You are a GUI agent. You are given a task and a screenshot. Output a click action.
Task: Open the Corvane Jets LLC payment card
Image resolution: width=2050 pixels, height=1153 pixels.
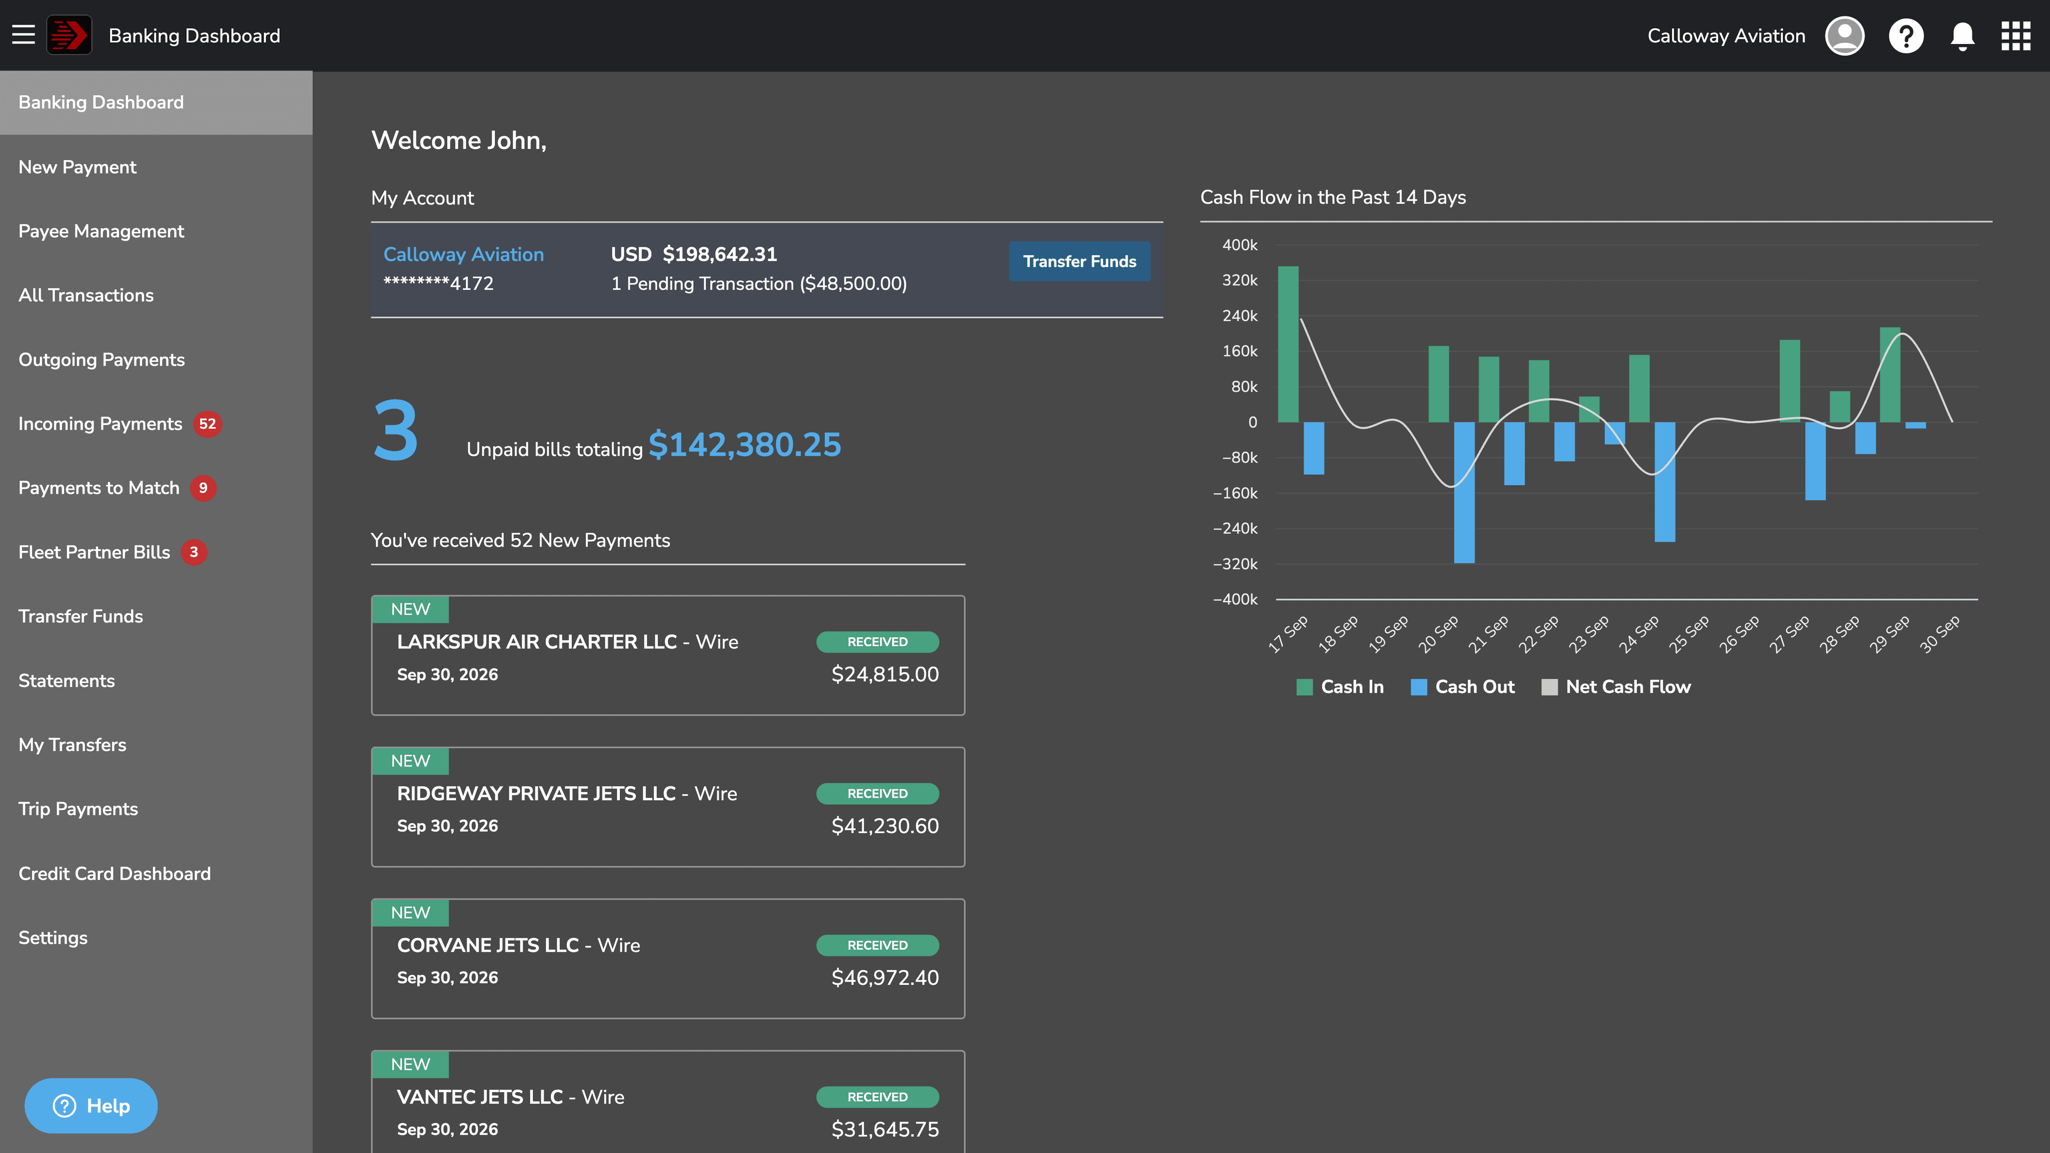pyautogui.click(x=668, y=959)
